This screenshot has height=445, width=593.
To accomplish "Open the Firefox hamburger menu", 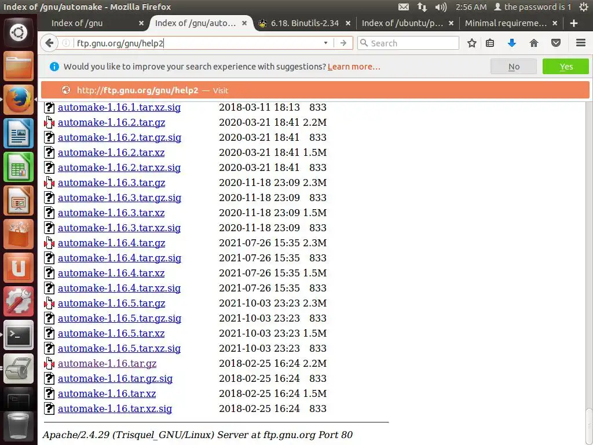I will tap(581, 43).
